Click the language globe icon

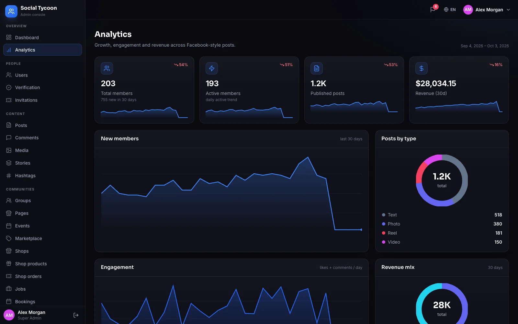point(446,10)
